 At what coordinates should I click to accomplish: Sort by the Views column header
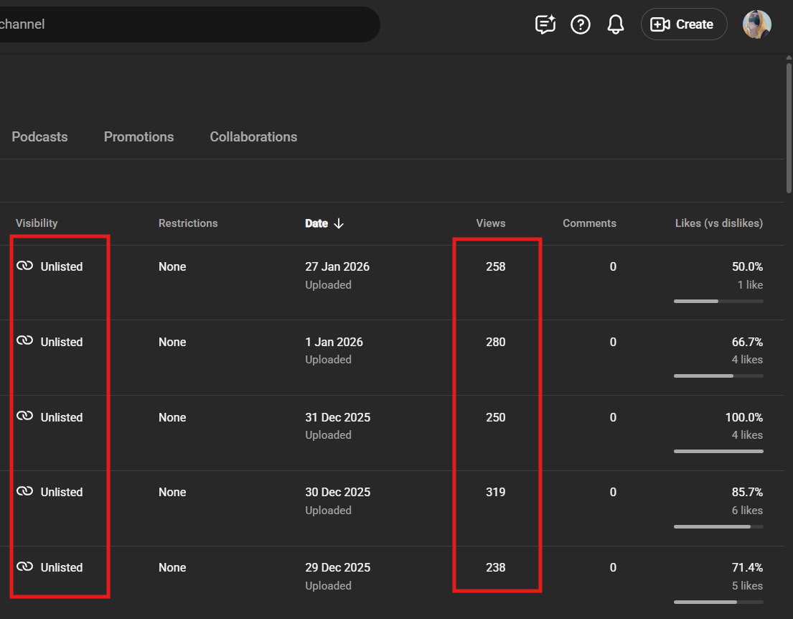pyautogui.click(x=490, y=223)
